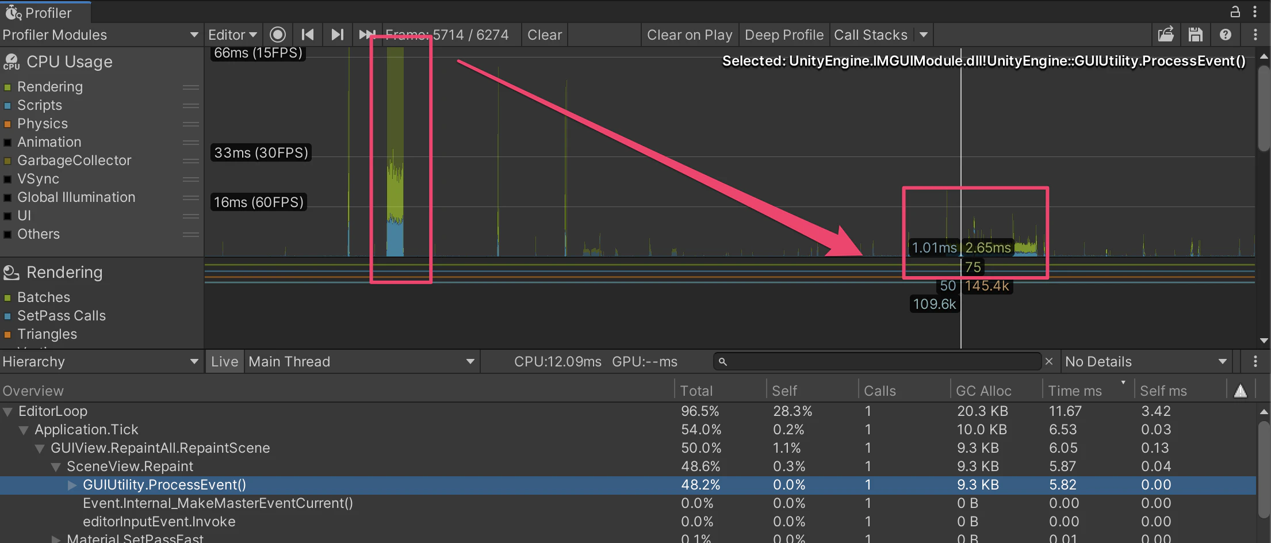The image size is (1271, 543).
Task: Clear the hierarchy search field
Action: tap(1049, 361)
